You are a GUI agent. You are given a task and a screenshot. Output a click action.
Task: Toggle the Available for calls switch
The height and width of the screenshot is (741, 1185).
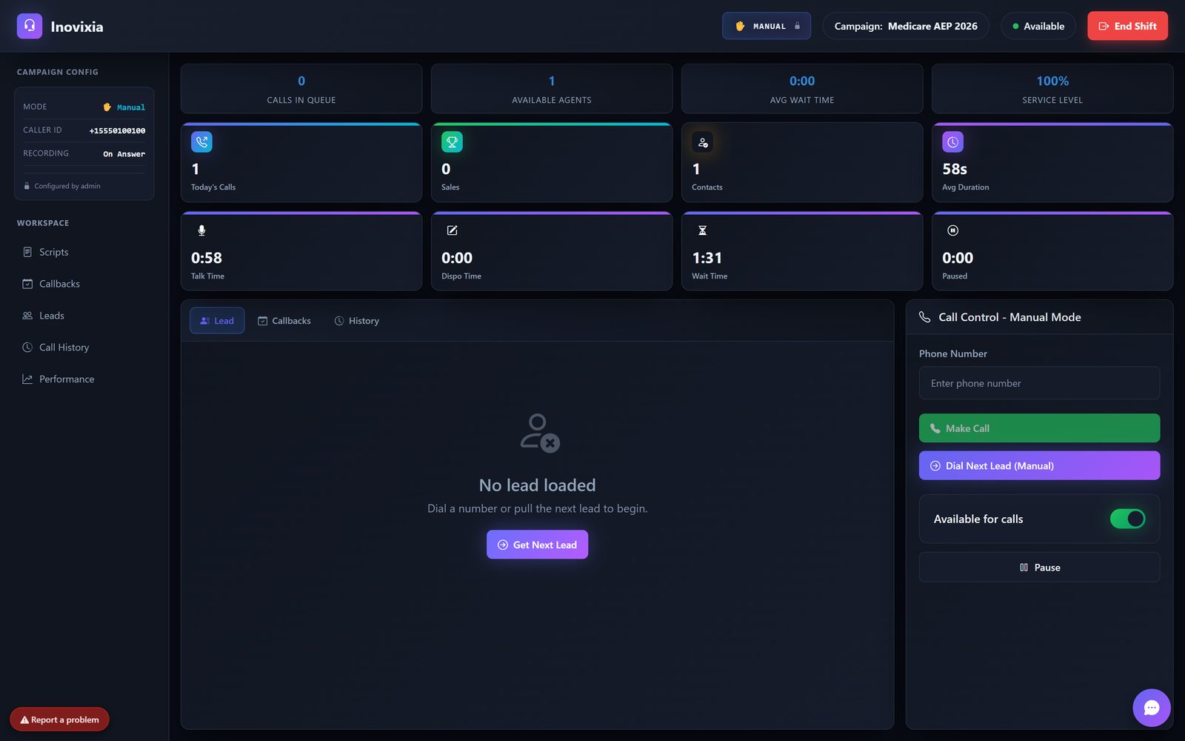(x=1127, y=519)
